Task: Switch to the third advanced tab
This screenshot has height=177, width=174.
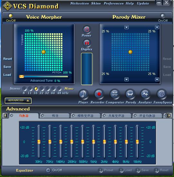Action: click(x=86, y=116)
